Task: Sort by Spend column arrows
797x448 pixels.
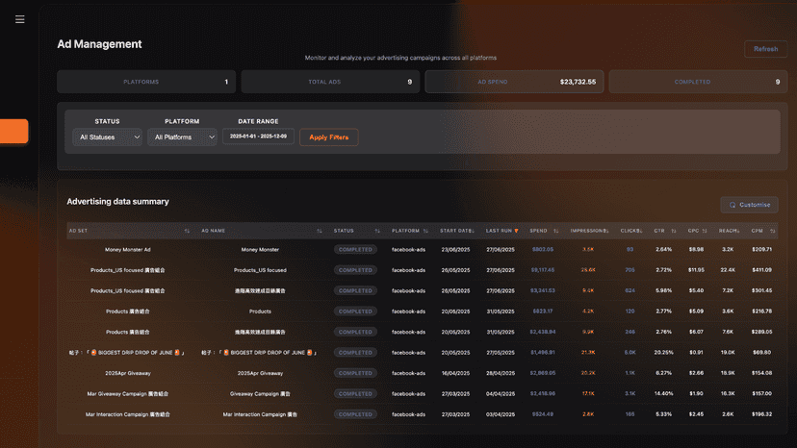Action: pyautogui.click(x=555, y=231)
